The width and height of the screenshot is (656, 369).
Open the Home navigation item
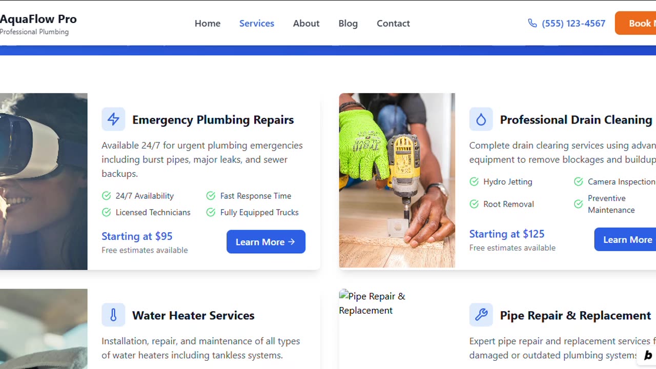click(208, 23)
